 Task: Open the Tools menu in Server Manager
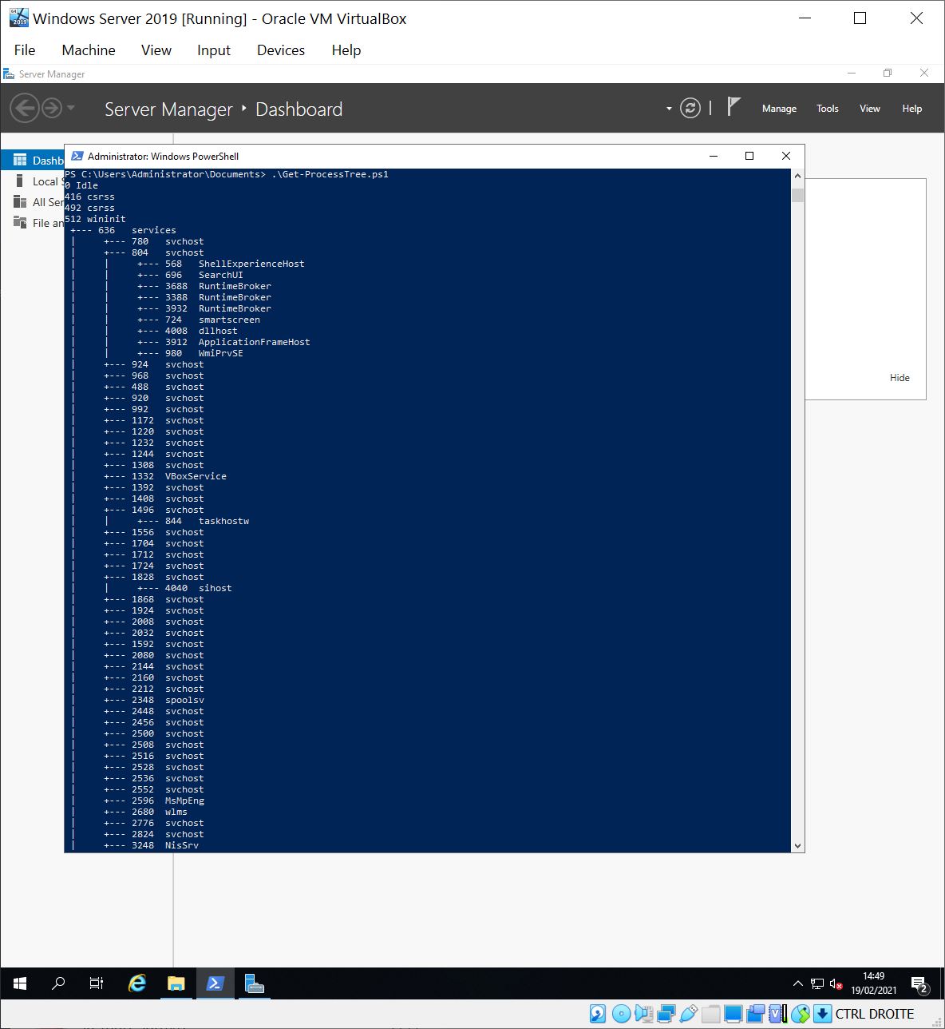827,109
